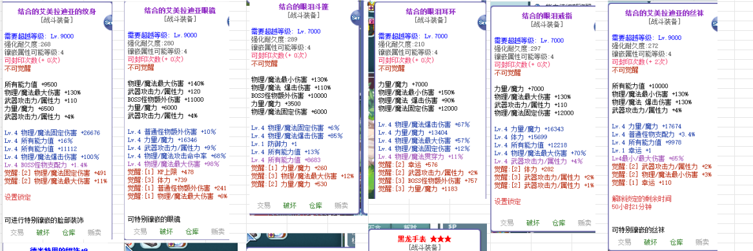Screen dimensions: 753x251
Task: Click 破坏 on the 艾美拉迪亚眼镜 tooltip
Action: coord(166,231)
